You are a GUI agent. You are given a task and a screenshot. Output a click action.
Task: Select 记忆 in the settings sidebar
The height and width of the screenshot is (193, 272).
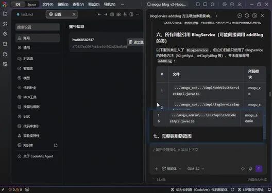point(38,117)
